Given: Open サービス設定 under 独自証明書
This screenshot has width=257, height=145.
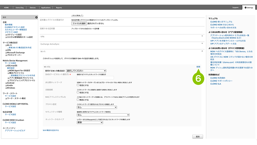Looking at the screenshot, I should pyautogui.click(x=10, y=115).
